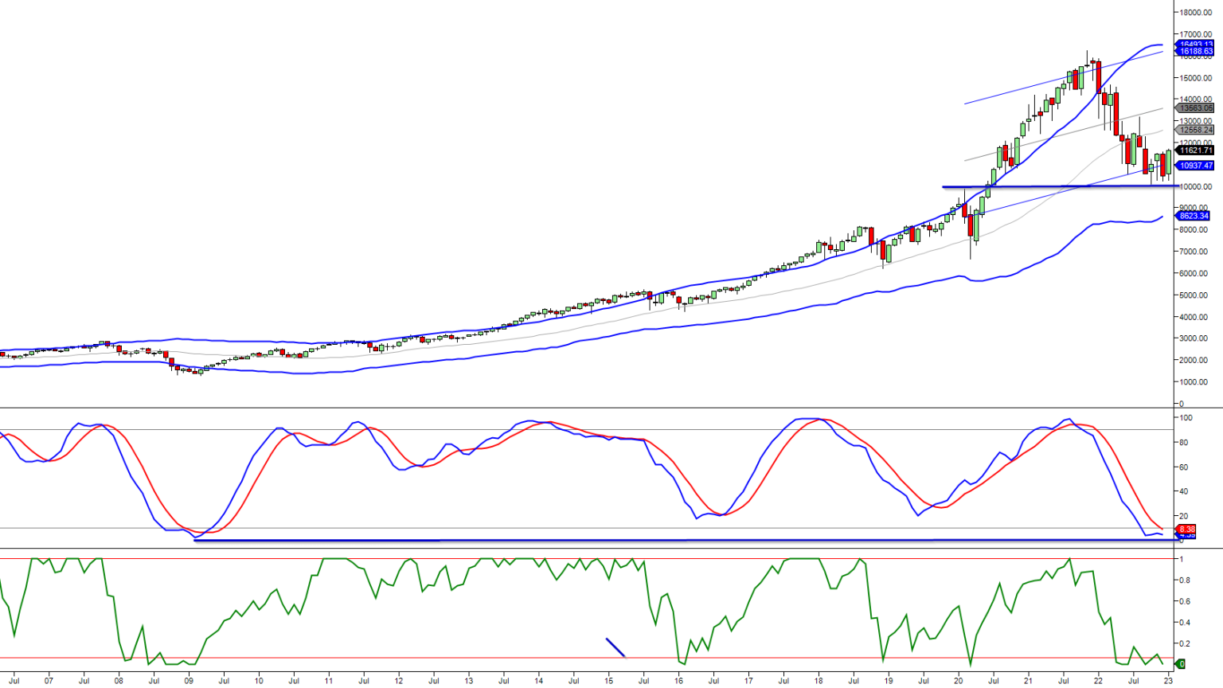This screenshot has width=1223, height=688.
Task: Click the Jul 23 label on the time axis
Action: pos(1168,681)
